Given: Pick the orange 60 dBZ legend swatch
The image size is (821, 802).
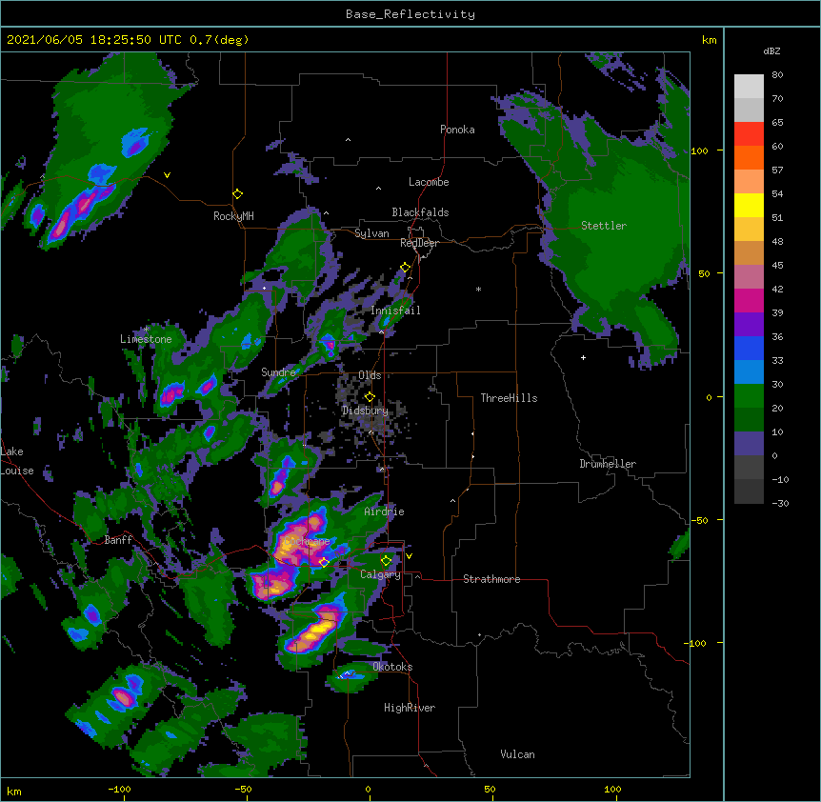Looking at the screenshot, I should (749, 157).
